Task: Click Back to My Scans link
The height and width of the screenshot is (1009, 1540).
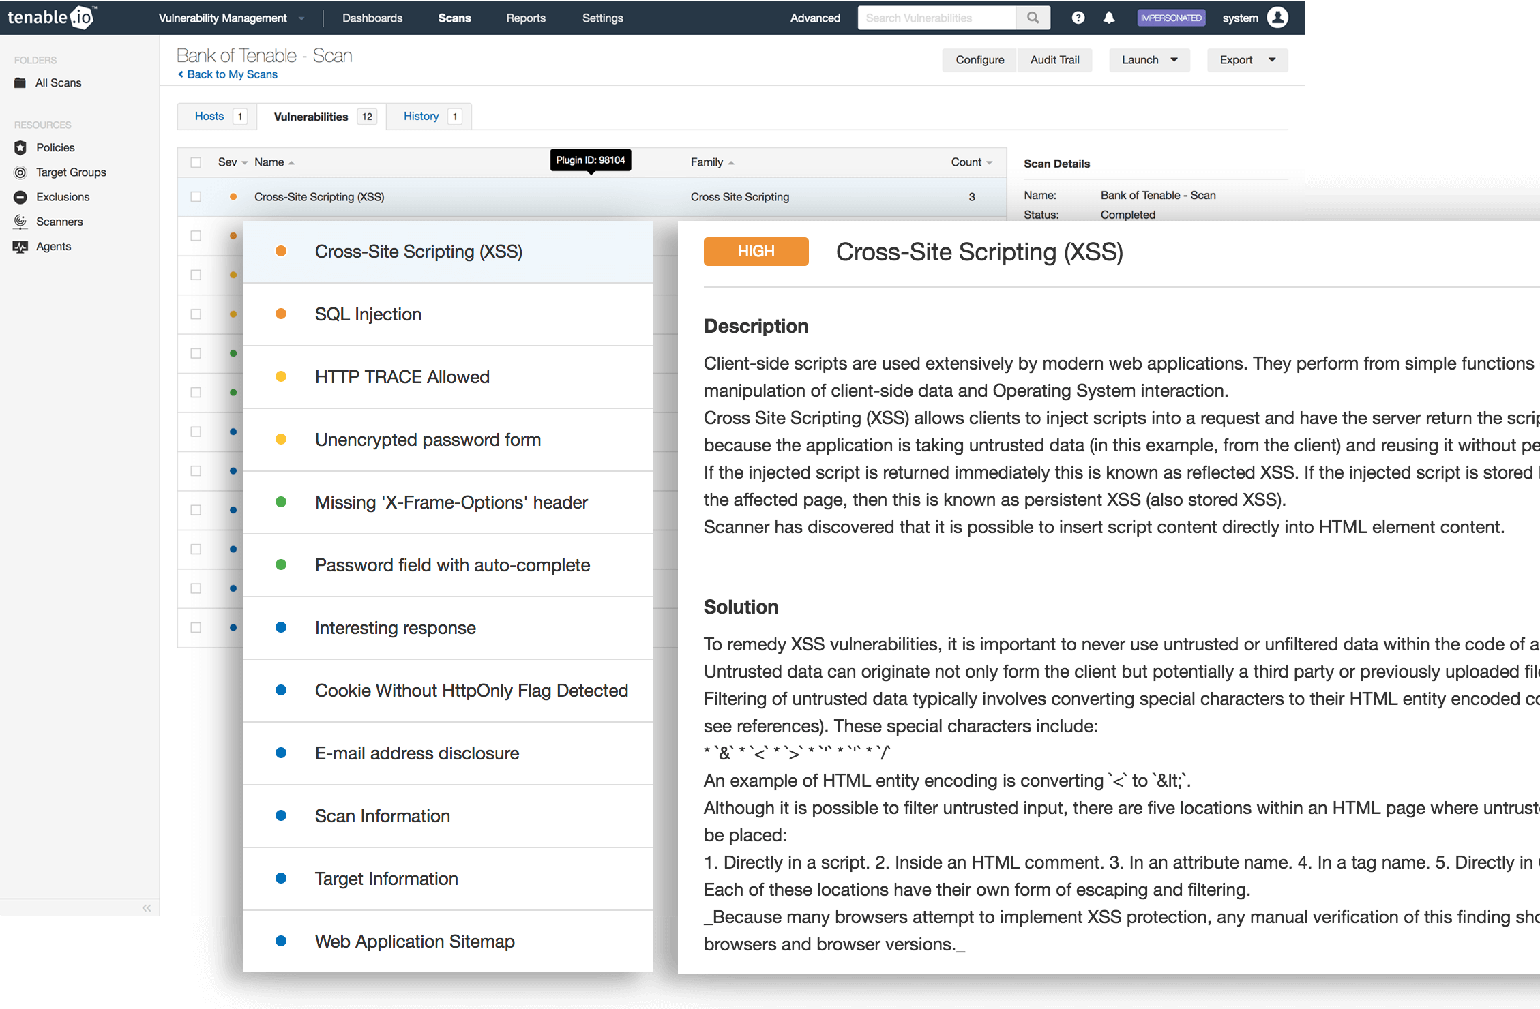Action: tap(228, 74)
